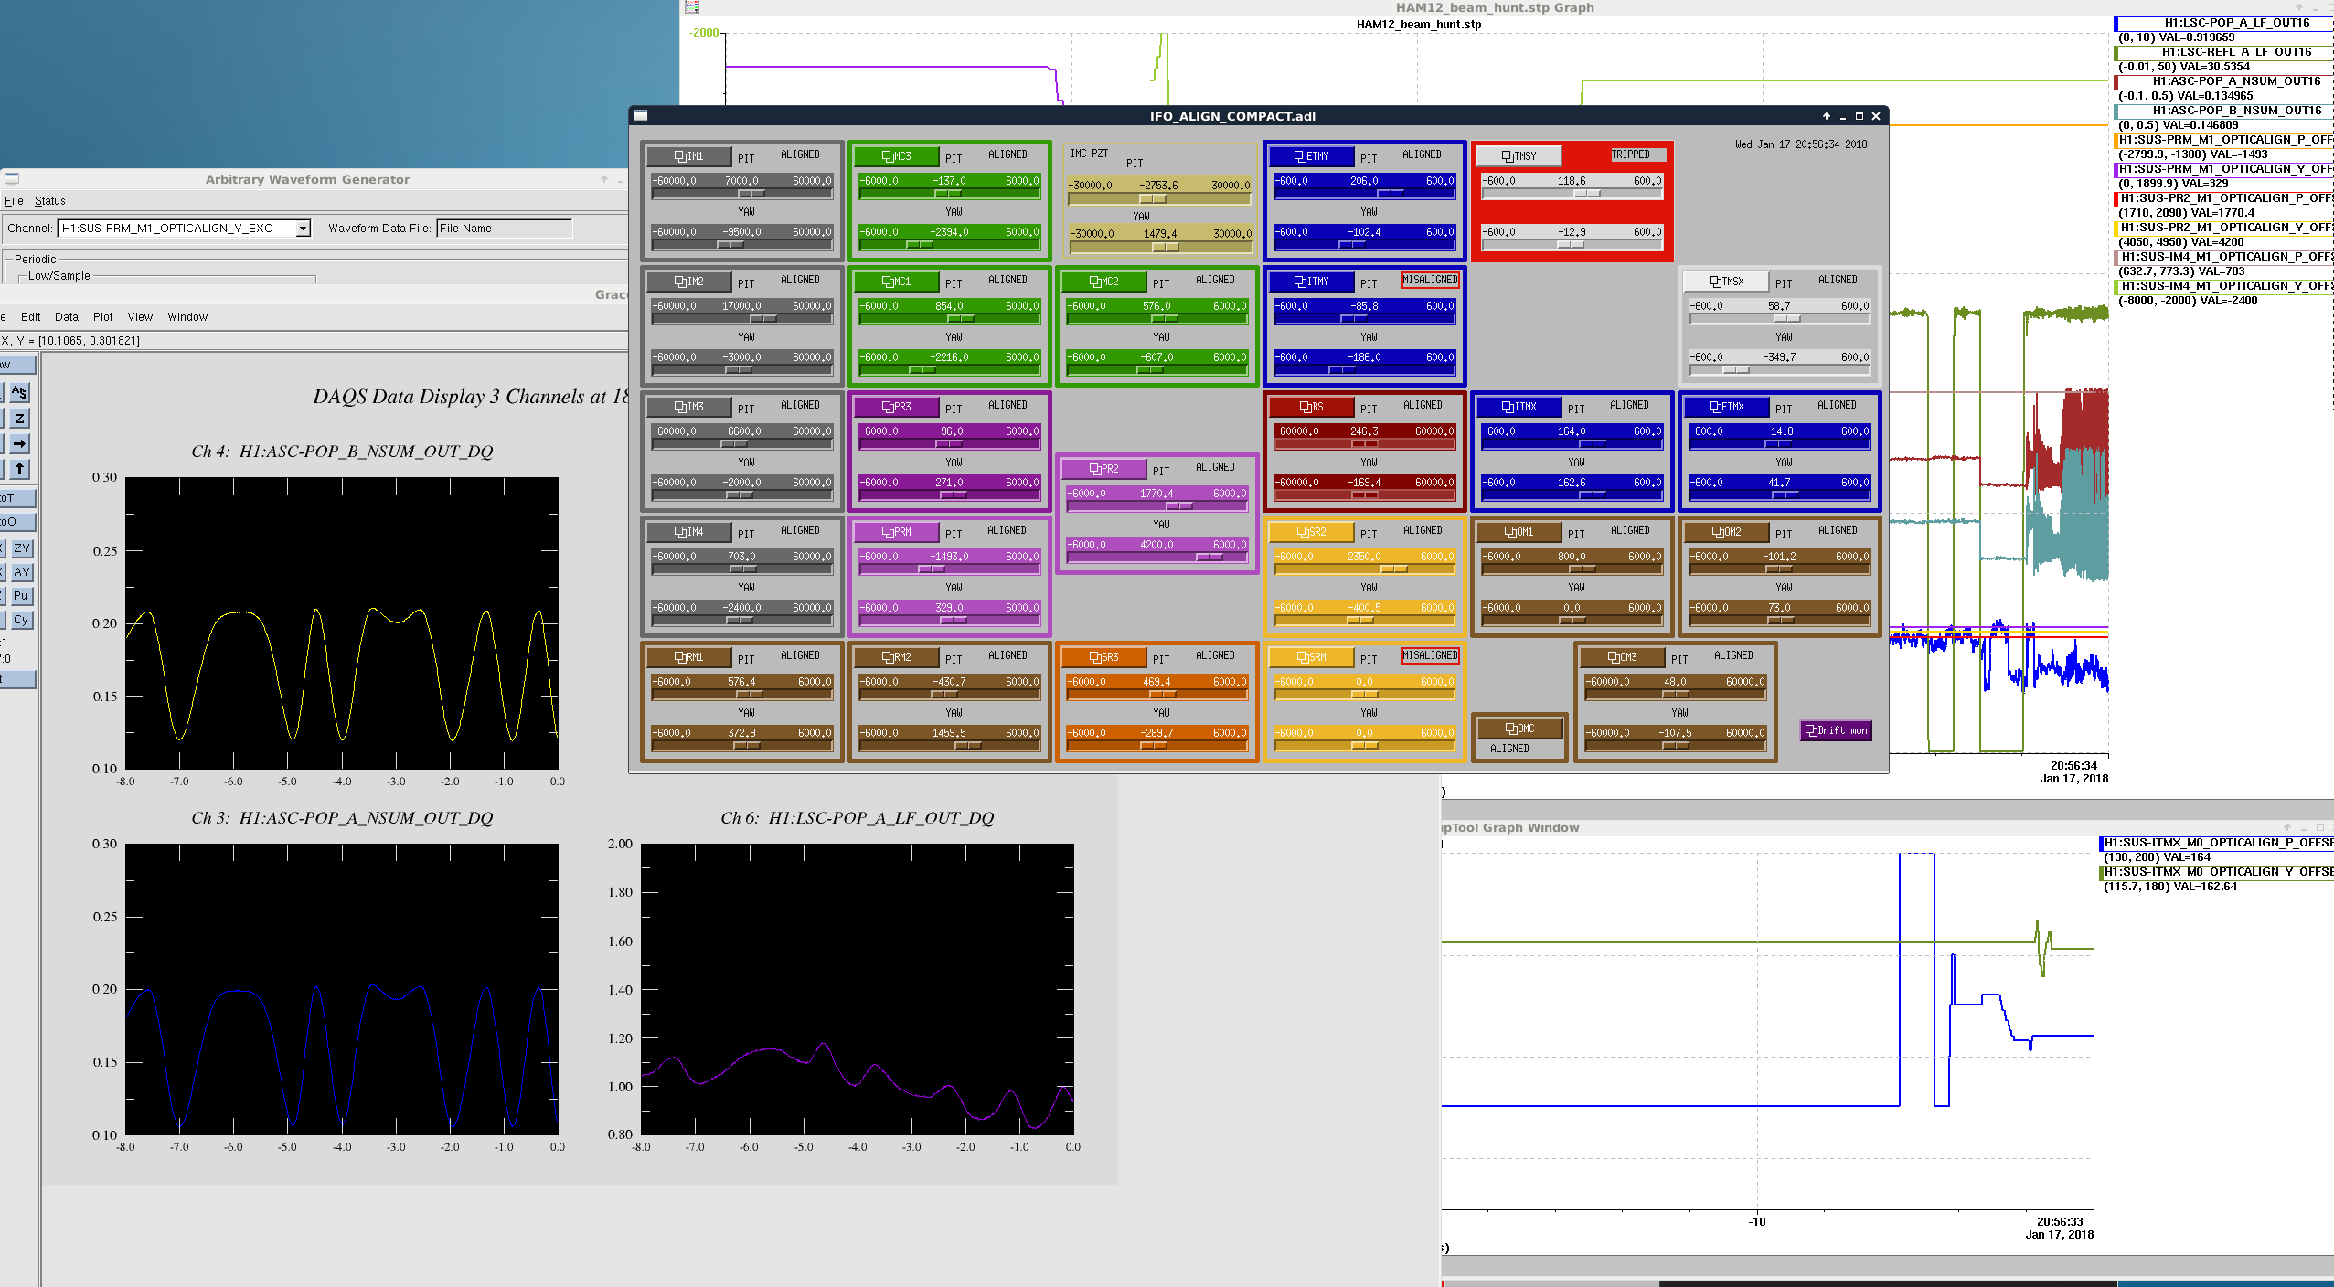Viewport: 2334px width, 1287px height.
Task: Open Window menu in Grace window
Action: click(187, 317)
